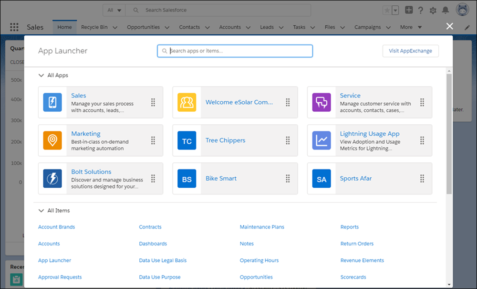Select the Sales app lightning icon
Image resolution: width=477 pixels, height=289 pixels.
[52, 102]
